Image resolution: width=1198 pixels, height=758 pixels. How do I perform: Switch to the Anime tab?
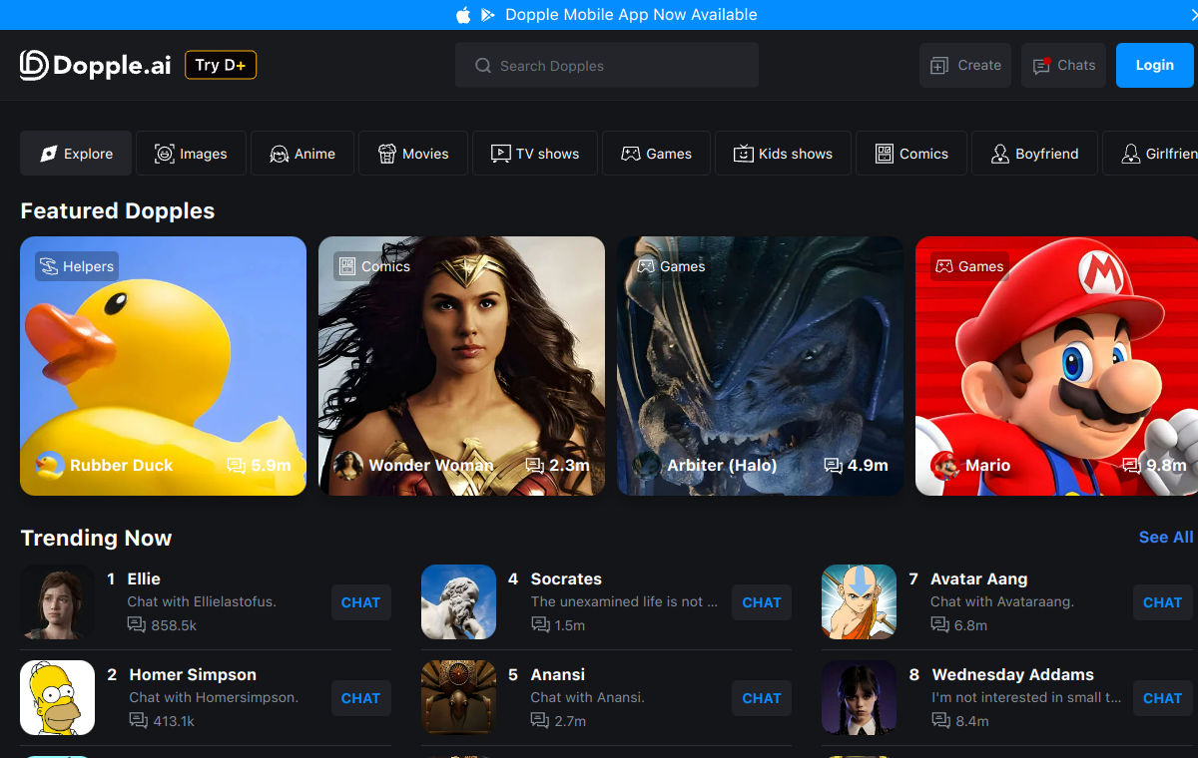[x=302, y=154]
